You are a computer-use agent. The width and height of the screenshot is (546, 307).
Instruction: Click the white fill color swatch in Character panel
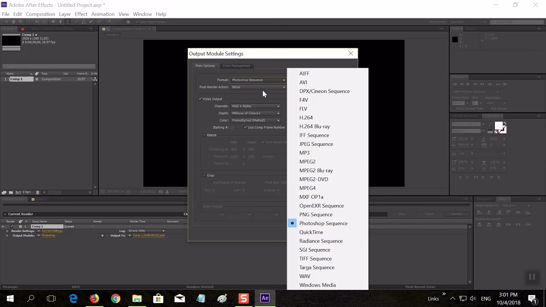point(498,127)
